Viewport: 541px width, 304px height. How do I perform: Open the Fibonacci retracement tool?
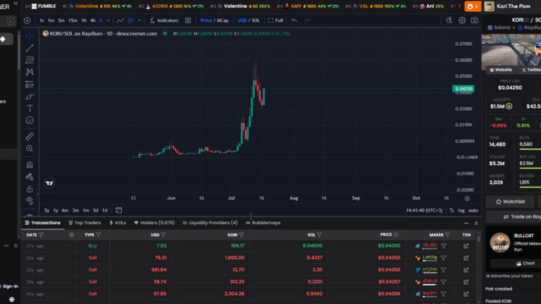point(30,60)
